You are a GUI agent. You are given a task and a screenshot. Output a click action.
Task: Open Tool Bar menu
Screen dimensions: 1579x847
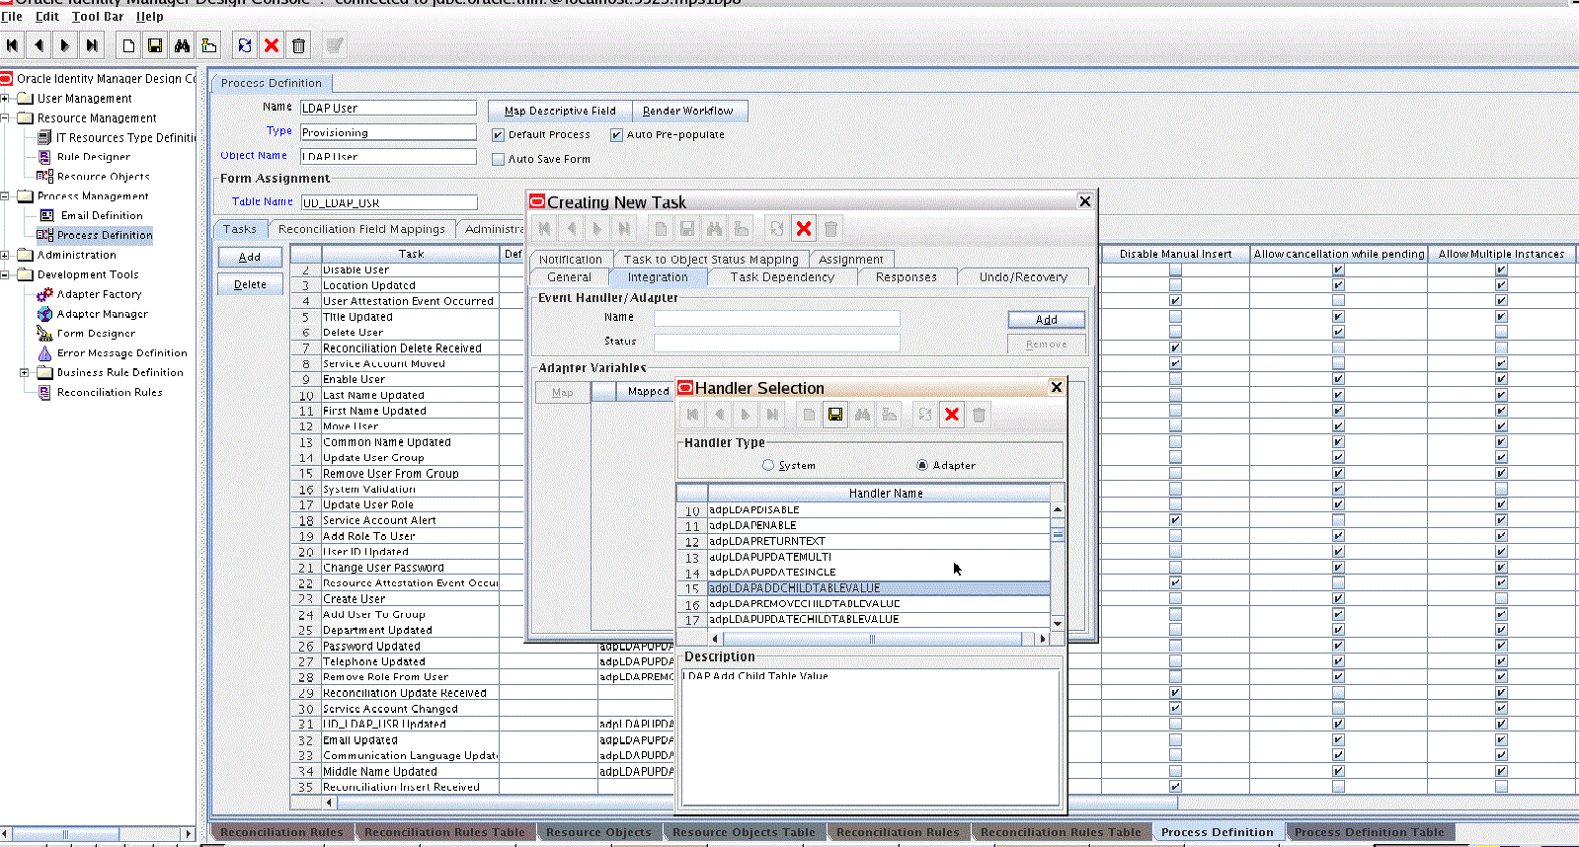point(98,17)
